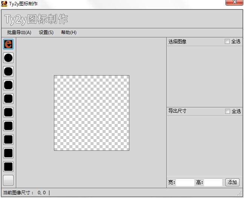Close the Ty2y图标制作 window

pos(234,3)
